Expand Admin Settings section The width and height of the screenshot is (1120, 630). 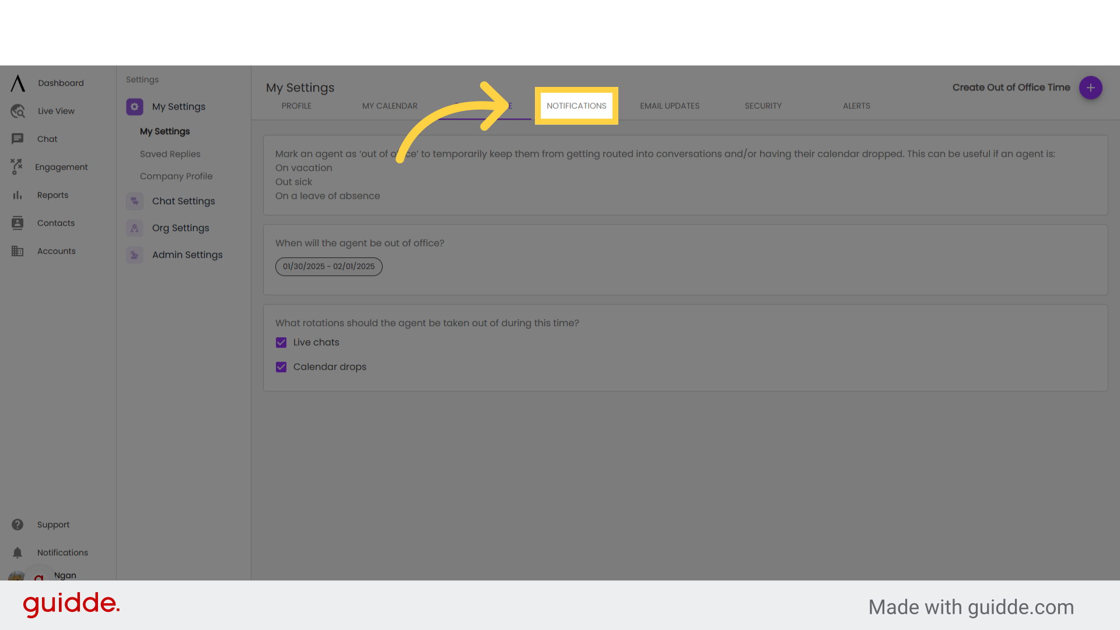click(187, 255)
